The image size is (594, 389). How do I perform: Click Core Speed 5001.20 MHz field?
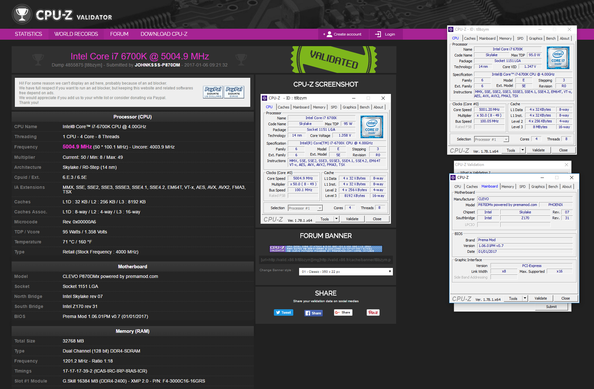pyautogui.click(x=489, y=110)
